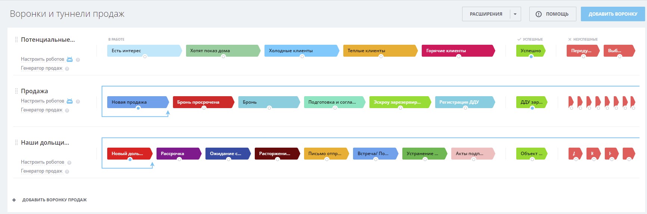
Task: Grab drag handle of Наши дольщи funnel
Action: point(16,142)
